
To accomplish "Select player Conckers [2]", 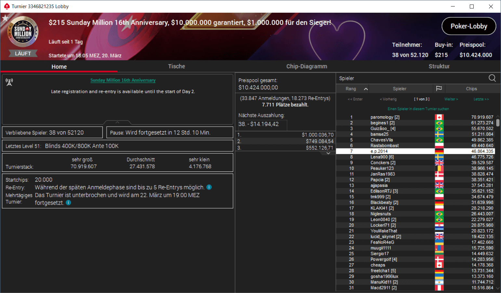I will pyautogui.click(x=383, y=163).
